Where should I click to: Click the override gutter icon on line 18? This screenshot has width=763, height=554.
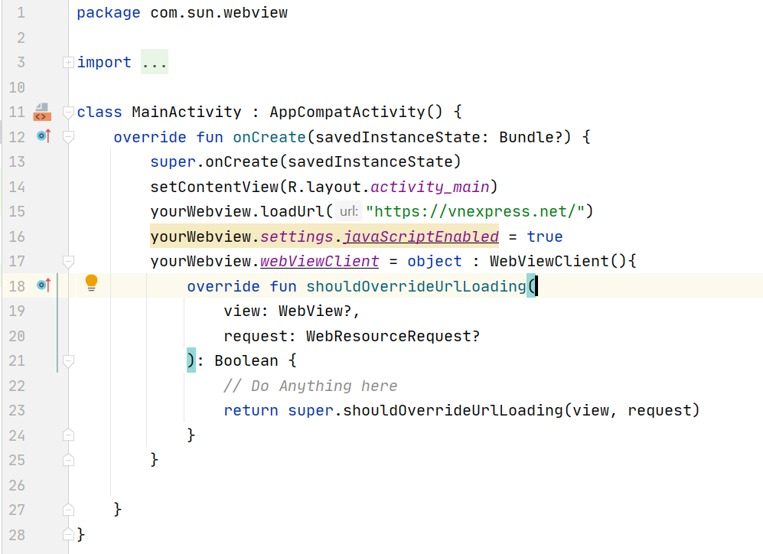[44, 285]
